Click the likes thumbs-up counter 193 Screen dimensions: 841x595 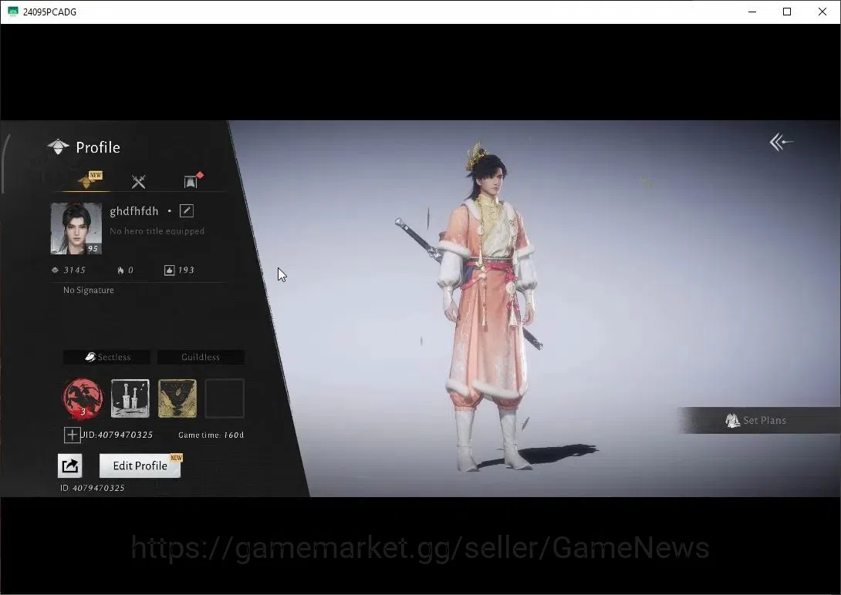click(179, 270)
